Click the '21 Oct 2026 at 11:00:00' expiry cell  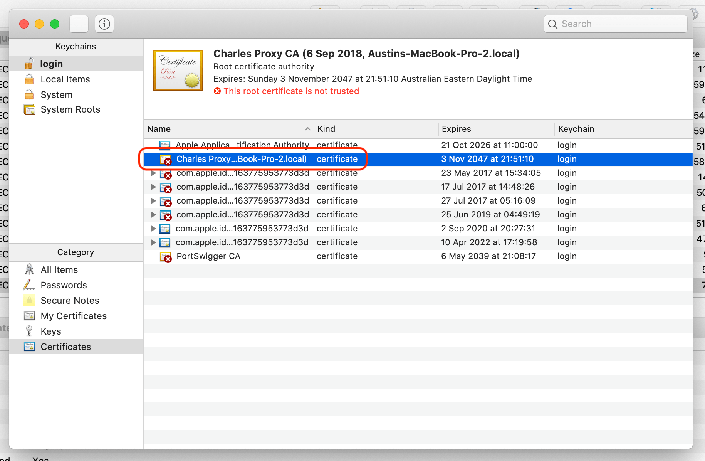(489, 145)
